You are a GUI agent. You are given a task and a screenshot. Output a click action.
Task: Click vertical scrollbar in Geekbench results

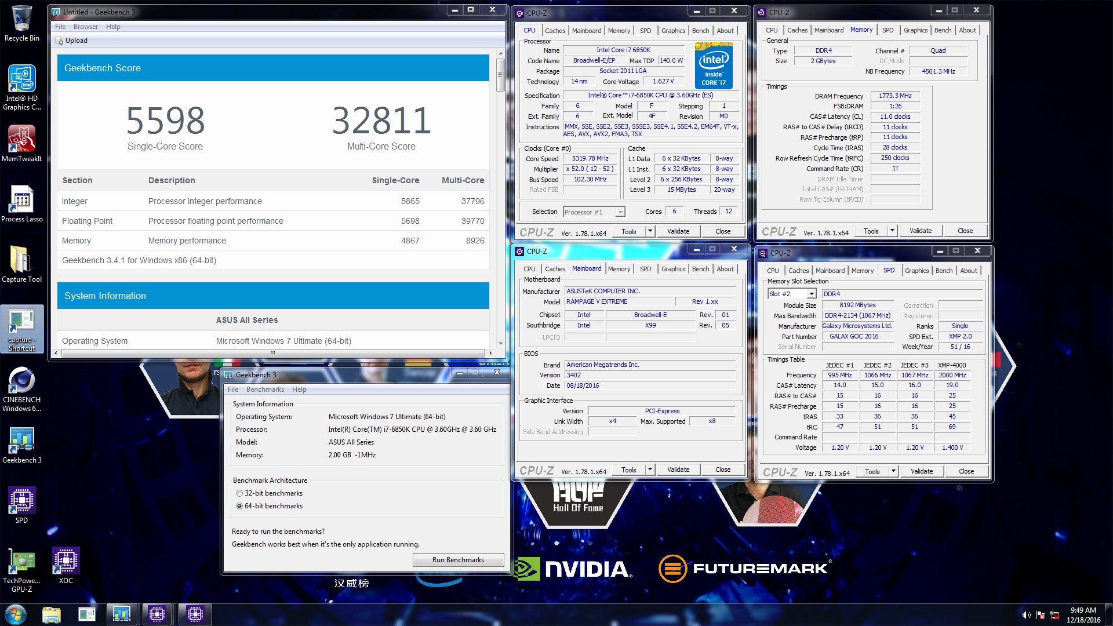click(x=501, y=74)
